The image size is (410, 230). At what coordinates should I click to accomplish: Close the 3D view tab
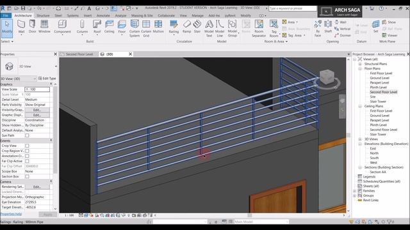pyautogui.click(x=131, y=54)
